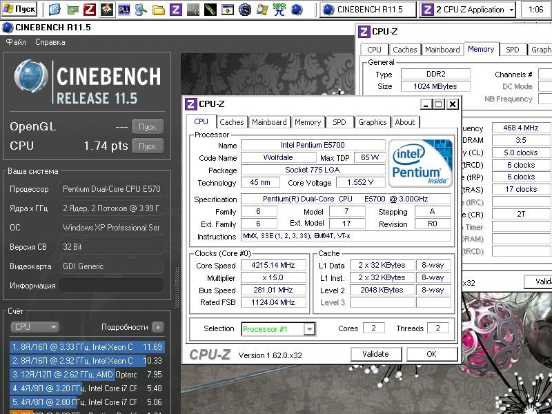
Task: Click the CPU-Z icon in front window title
Action: point(190,104)
